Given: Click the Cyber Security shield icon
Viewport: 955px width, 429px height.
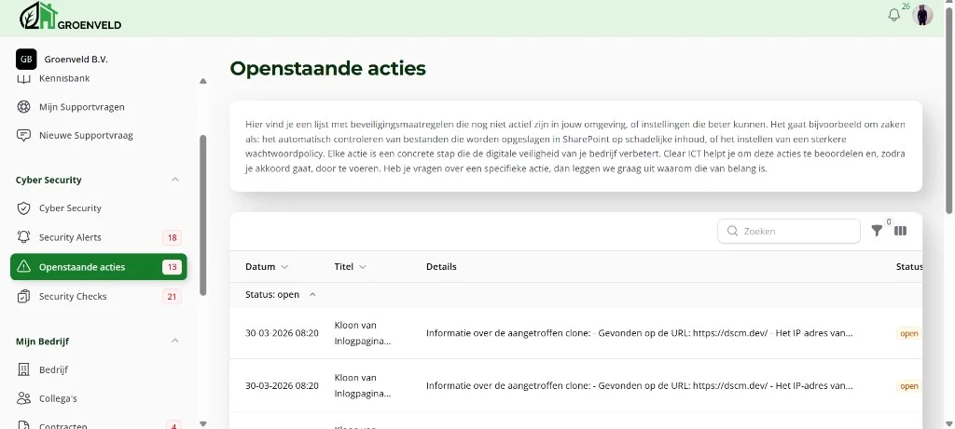Looking at the screenshot, I should (23, 208).
